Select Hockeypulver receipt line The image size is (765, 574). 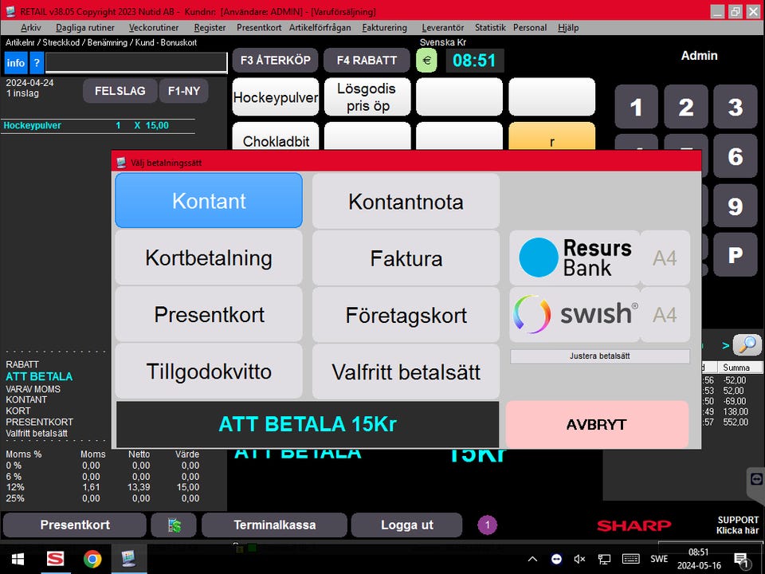click(97, 125)
